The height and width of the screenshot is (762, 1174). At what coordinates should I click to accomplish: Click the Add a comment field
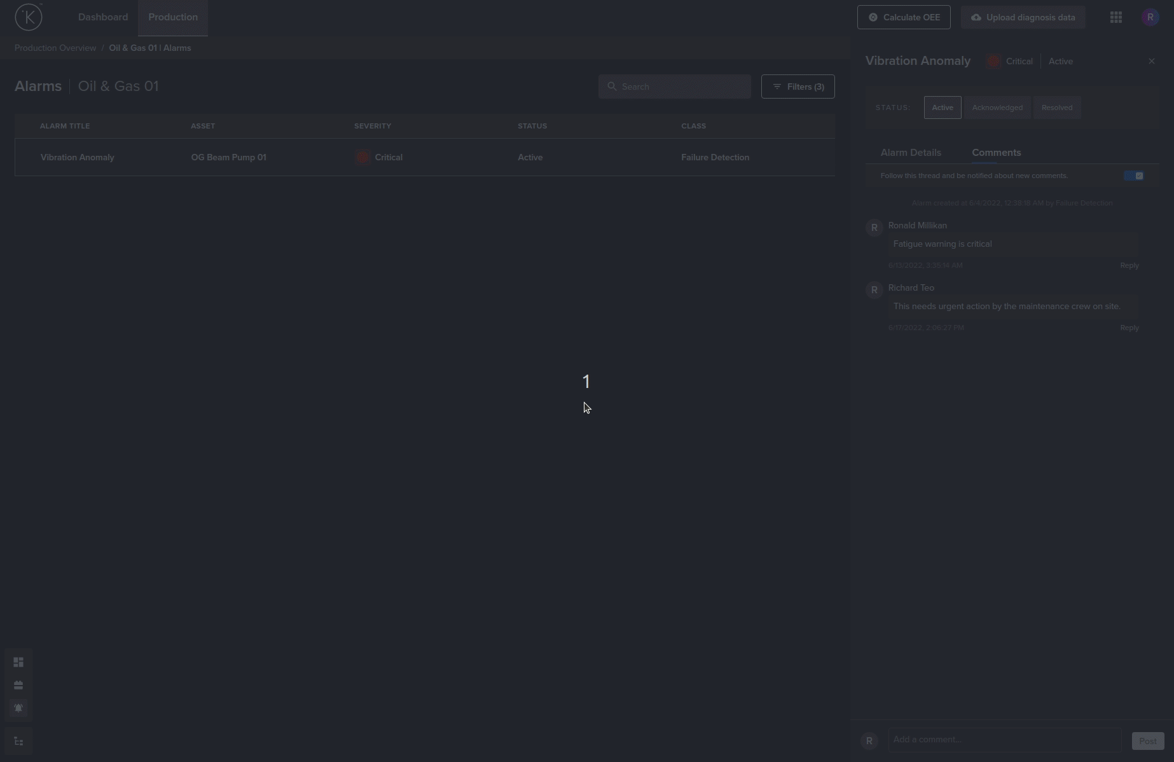point(1004,740)
